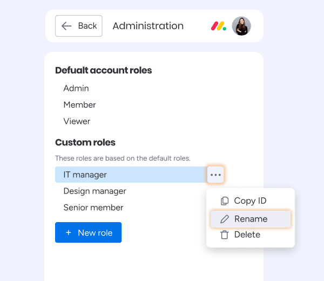The height and width of the screenshot is (281, 324).
Task: Click the Custom roles heading
Action: coord(85,143)
